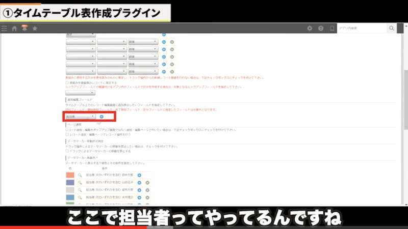Screen dimensions: 408x229
Task: Remove the 山田花子 color condition row
Action: (x=147, y=182)
